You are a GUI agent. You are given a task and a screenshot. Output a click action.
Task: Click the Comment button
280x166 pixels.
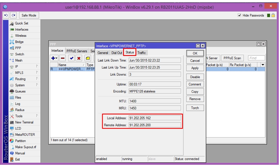click(195, 84)
